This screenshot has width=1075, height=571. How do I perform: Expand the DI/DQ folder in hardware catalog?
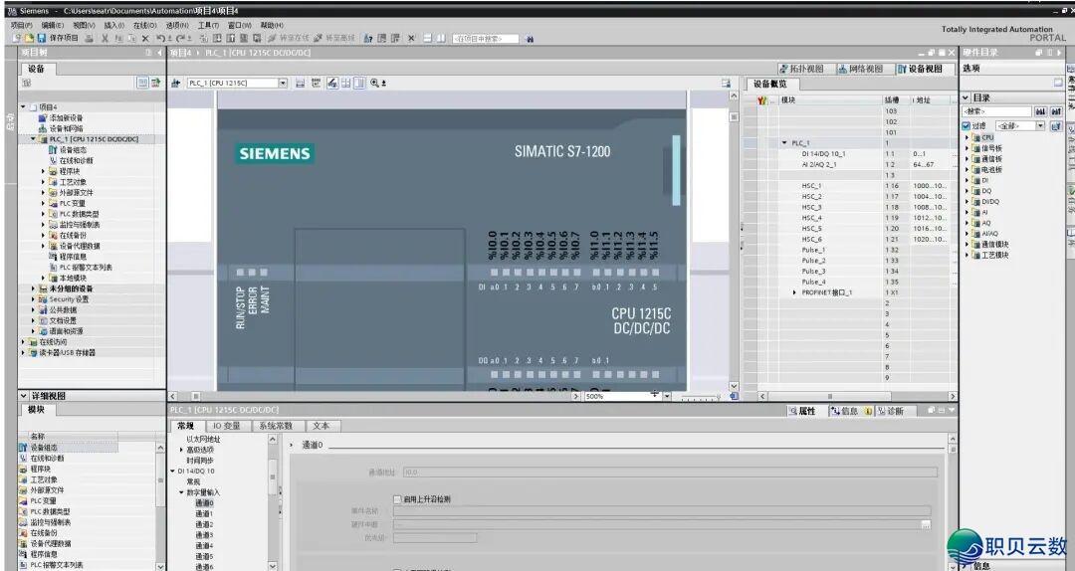click(967, 202)
